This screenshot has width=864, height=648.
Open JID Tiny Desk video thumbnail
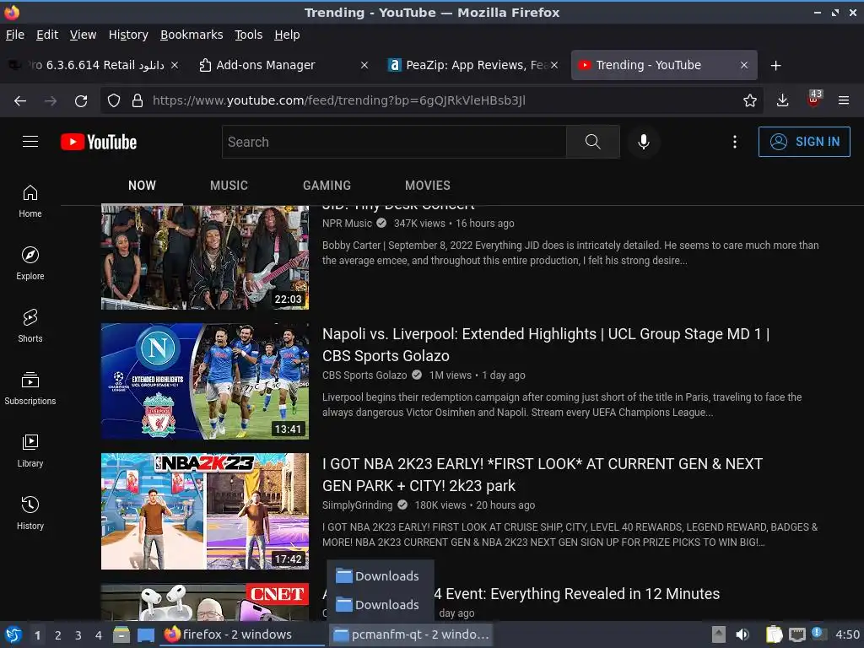click(205, 257)
